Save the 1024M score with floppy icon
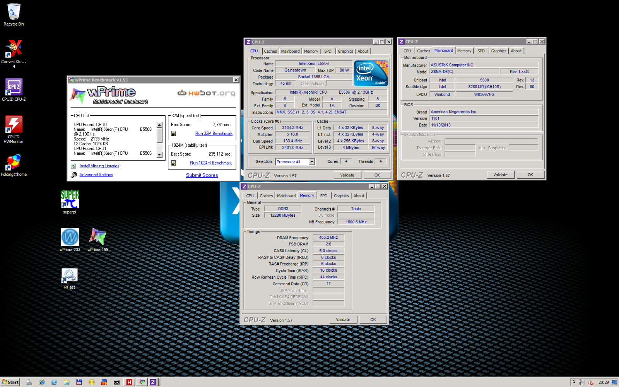The width and height of the screenshot is (619, 387). (173, 163)
